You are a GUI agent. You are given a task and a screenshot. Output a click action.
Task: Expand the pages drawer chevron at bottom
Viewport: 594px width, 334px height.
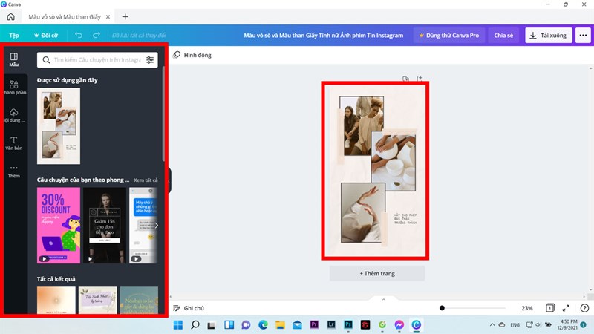coord(383,300)
